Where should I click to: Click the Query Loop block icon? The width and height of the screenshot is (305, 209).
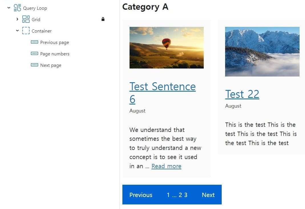click(x=17, y=8)
